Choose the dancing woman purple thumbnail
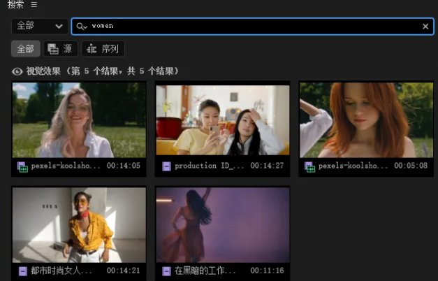Screen dimensions: 438x281 click(222, 224)
